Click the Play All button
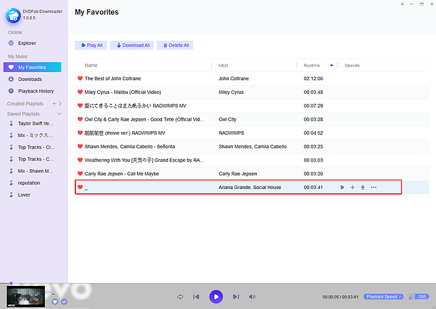Viewport: 436px width, 309px height. (x=91, y=45)
